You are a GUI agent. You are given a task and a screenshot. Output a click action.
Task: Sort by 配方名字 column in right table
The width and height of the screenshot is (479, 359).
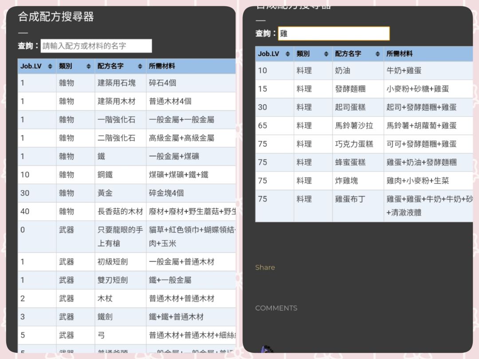click(x=377, y=54)
